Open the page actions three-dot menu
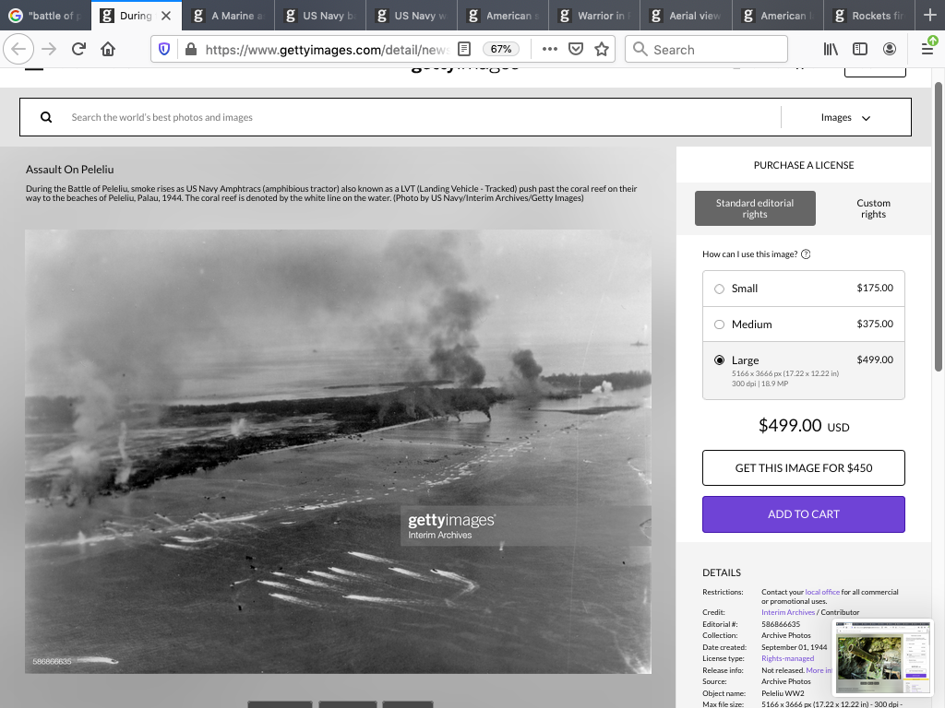Image resolution: width=945 pixels, height=708 pixels. (x=550, y=50)
